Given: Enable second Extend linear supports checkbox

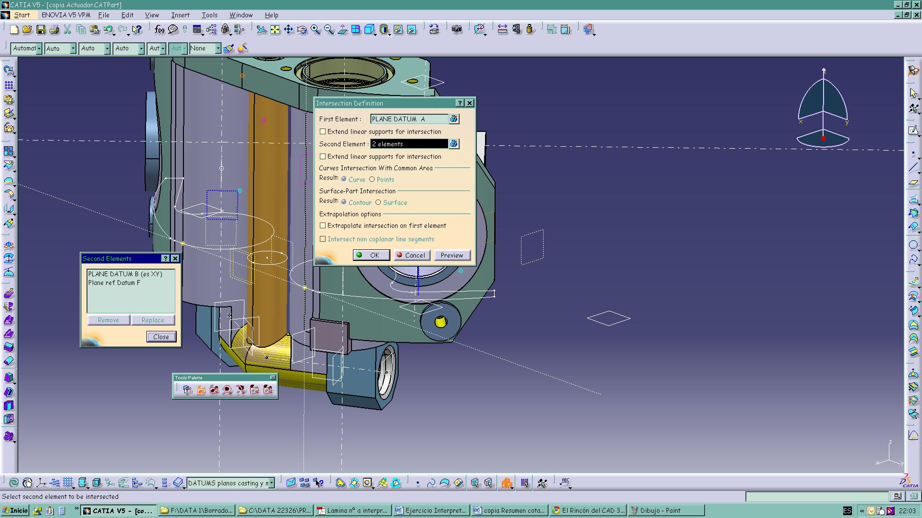Looking at the screenshot, I should coord(323,156).
